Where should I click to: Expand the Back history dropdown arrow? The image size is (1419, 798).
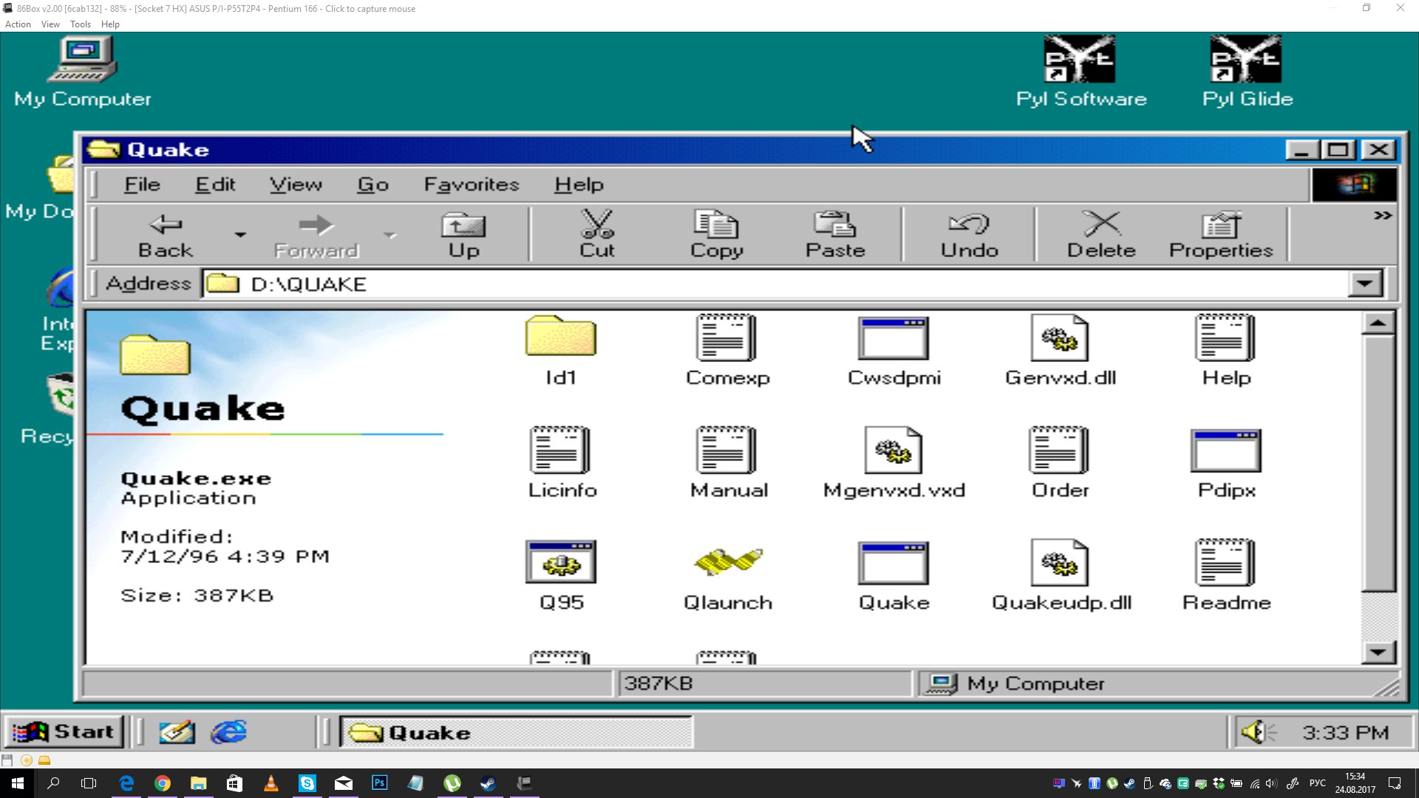click(240, 235)
